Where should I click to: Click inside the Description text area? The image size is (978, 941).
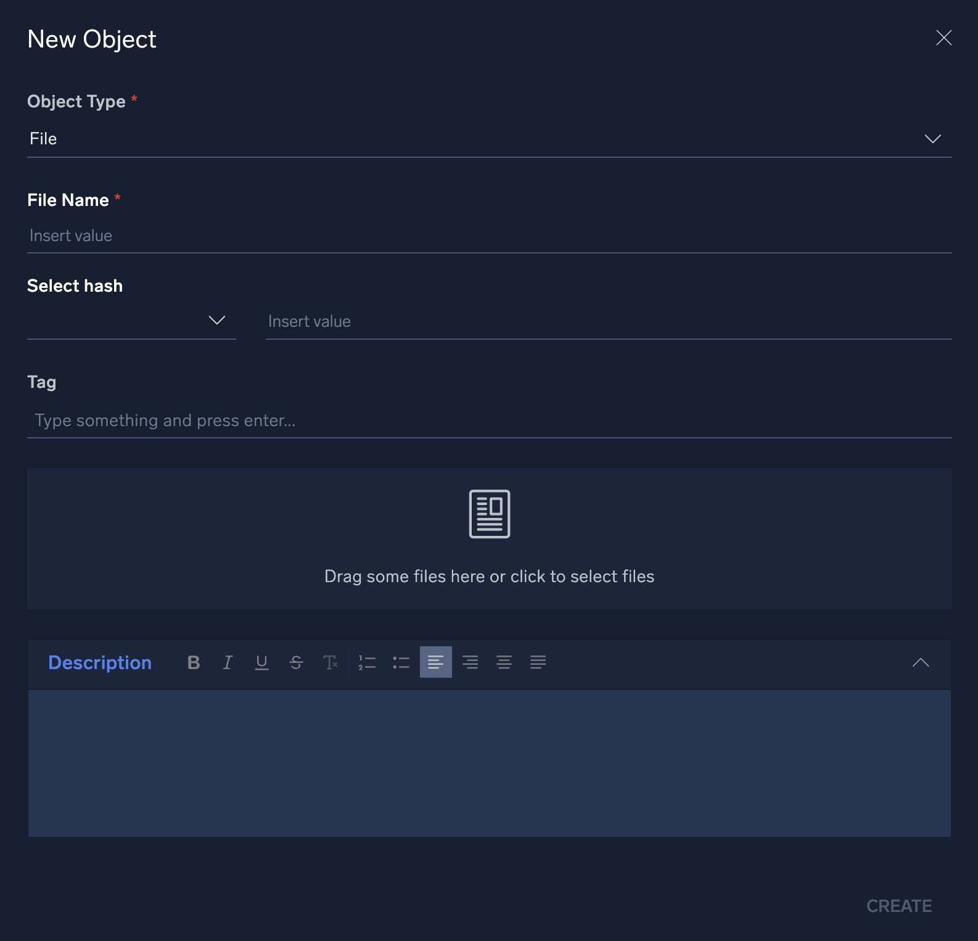490,763
